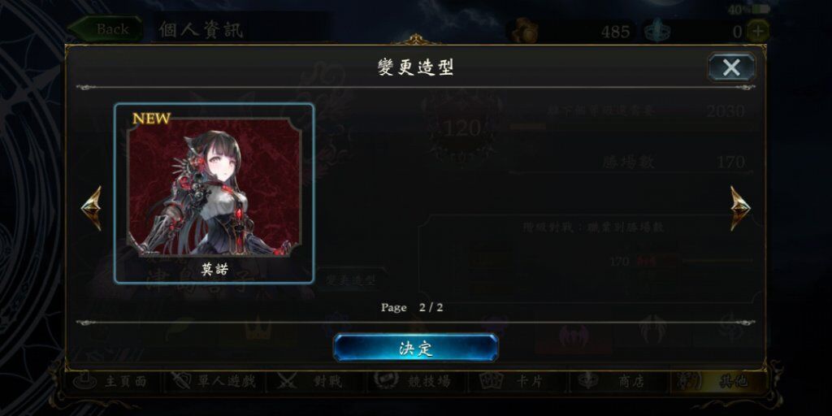Tap the green Back button

[106, 29]
